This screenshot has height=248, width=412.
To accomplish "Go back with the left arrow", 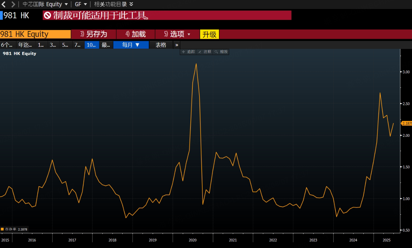I will coord(4,4).
